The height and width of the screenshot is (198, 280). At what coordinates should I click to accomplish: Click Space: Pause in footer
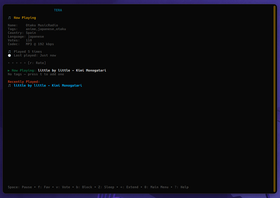(x=20, y=187)
